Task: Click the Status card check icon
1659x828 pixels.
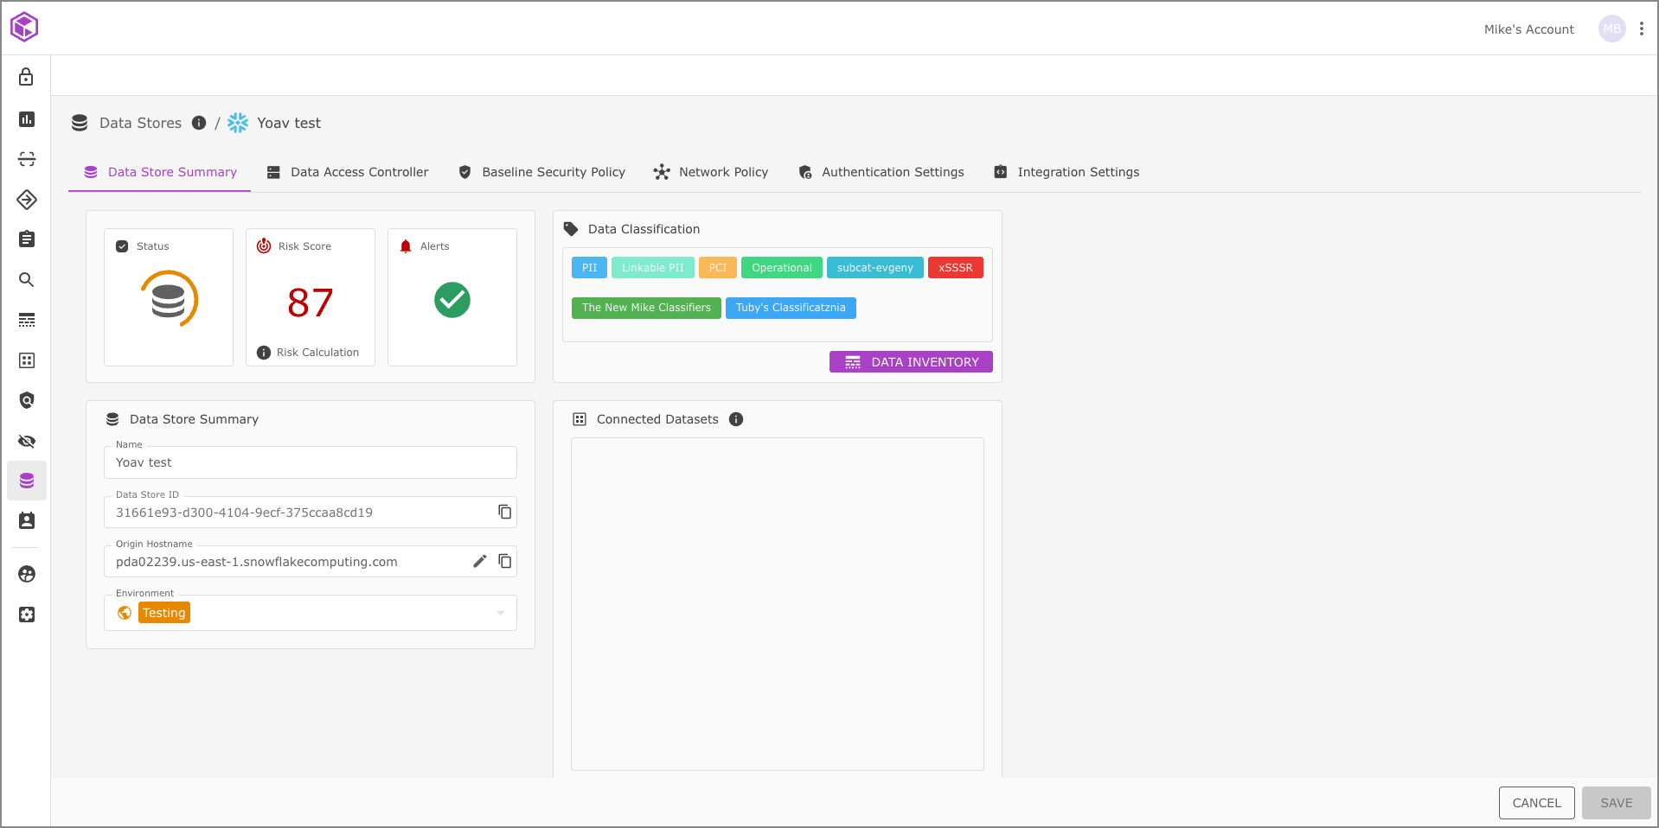Action: coord(122,246)
